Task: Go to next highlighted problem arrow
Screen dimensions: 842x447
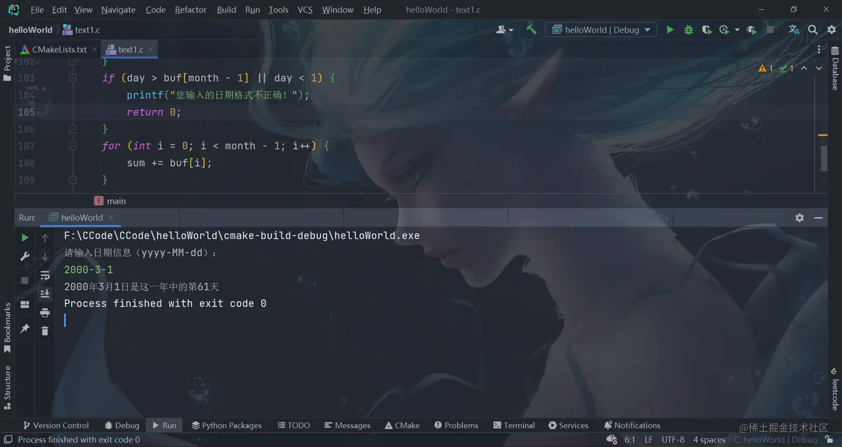Action: [x=819, y=68]
